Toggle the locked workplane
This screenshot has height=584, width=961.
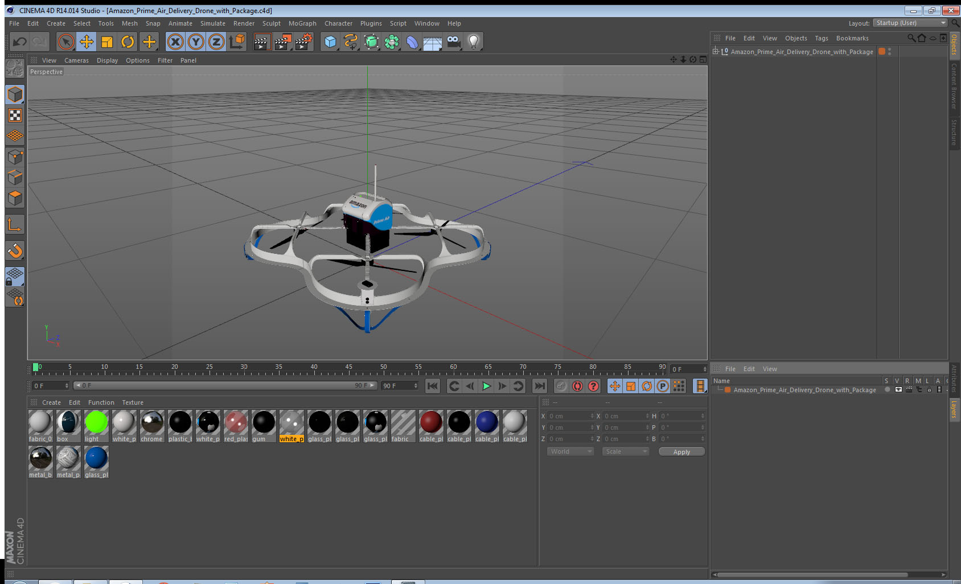15,277
